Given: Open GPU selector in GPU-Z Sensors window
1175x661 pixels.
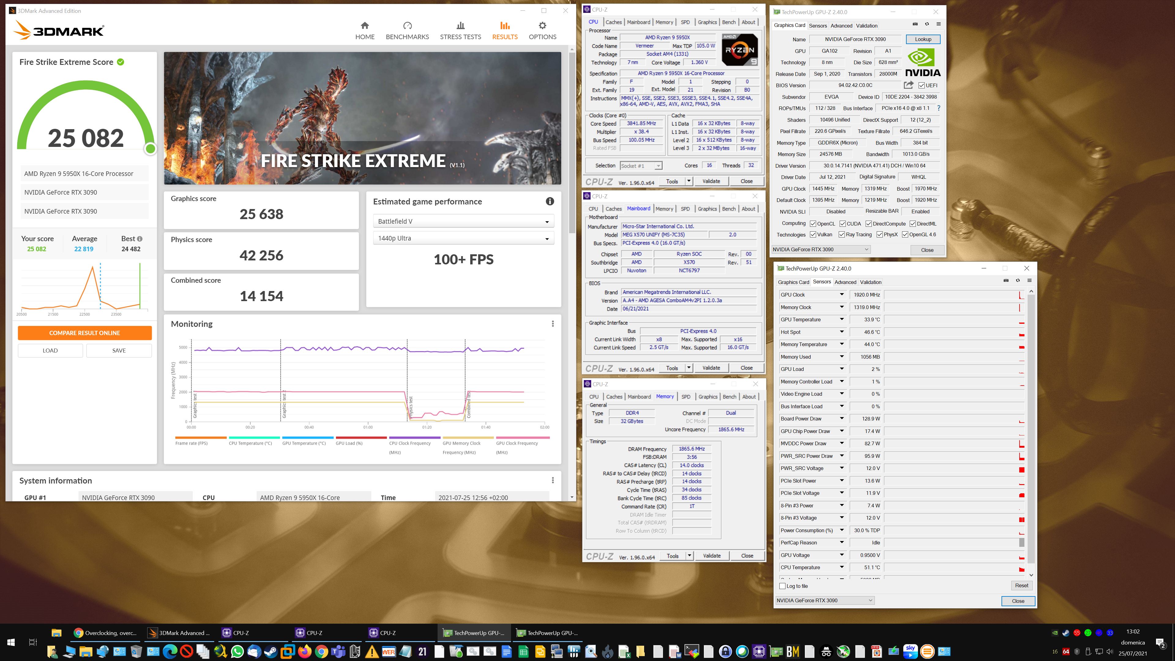Looking at the screenshot, I should pos(825,600).
